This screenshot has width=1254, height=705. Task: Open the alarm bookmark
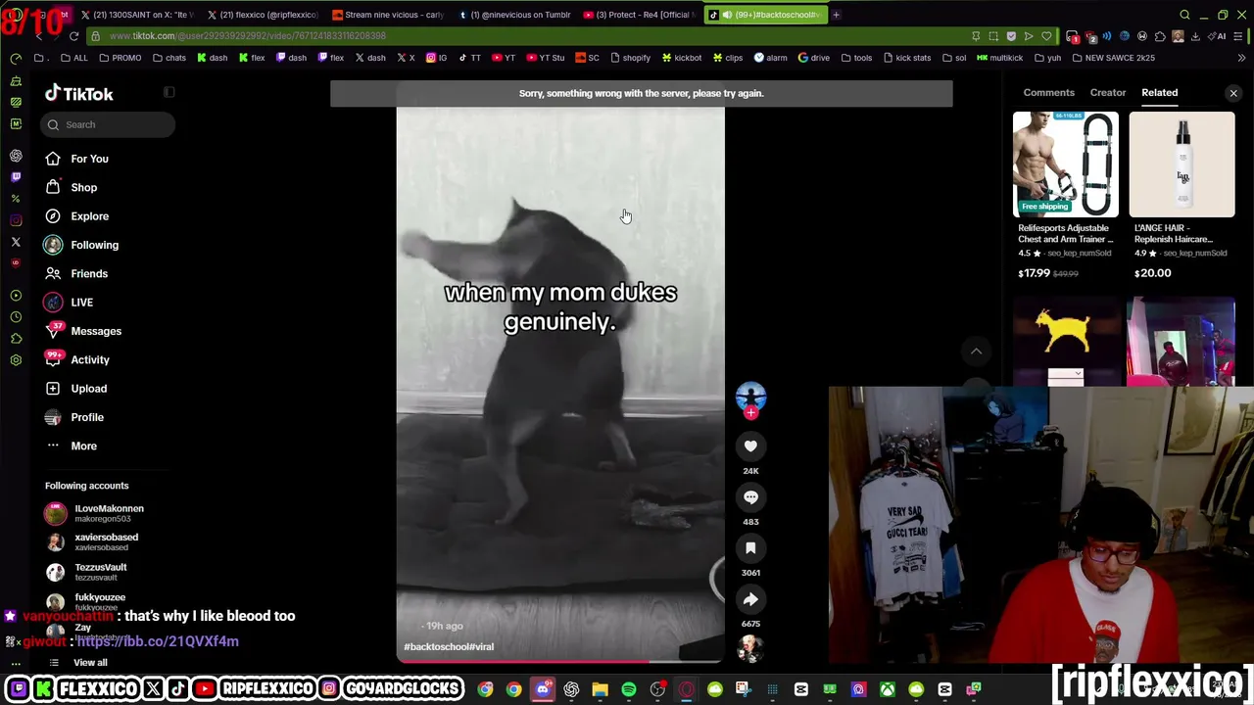tap(770, 58)
